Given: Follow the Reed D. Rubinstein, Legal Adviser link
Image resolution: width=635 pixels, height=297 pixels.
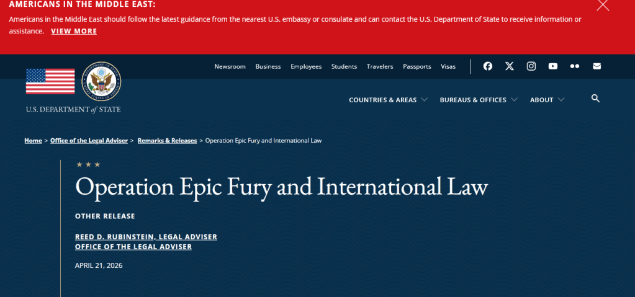Looking at the screenshot, I should pyautogui.click(x=146, y=237).
